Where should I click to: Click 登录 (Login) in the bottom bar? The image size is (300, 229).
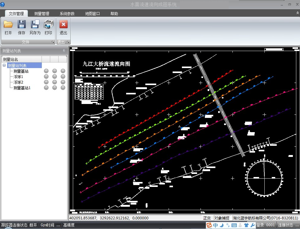[x=260, y=225]
